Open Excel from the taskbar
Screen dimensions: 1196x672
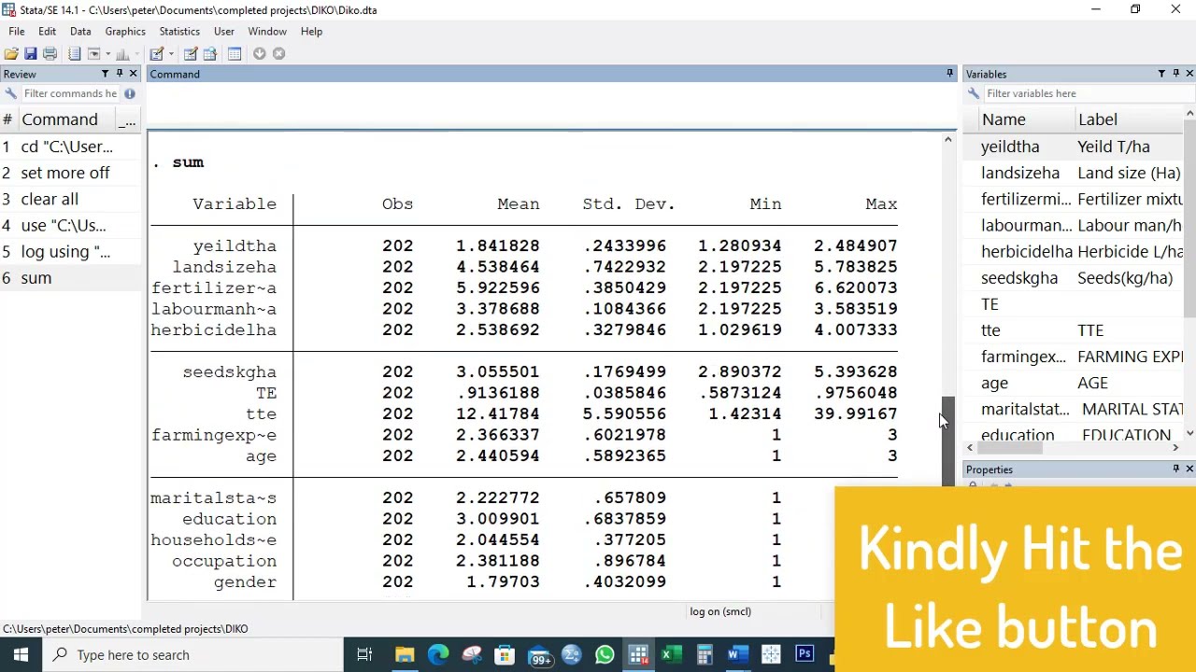point(671,654)
